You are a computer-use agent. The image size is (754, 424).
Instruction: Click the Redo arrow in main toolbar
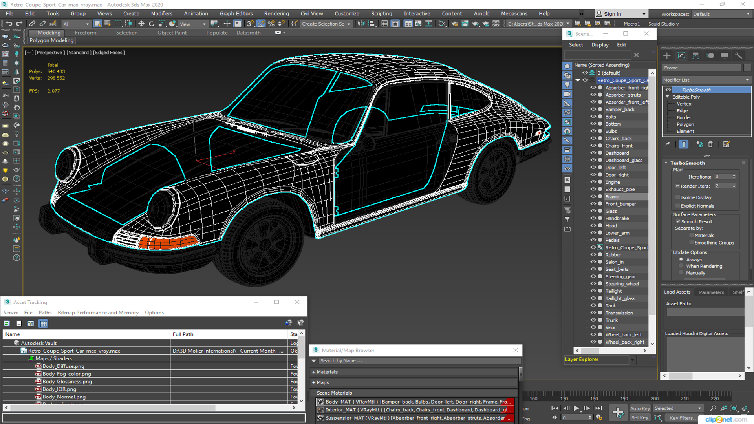pyautogui.click(x=18, y=24)
